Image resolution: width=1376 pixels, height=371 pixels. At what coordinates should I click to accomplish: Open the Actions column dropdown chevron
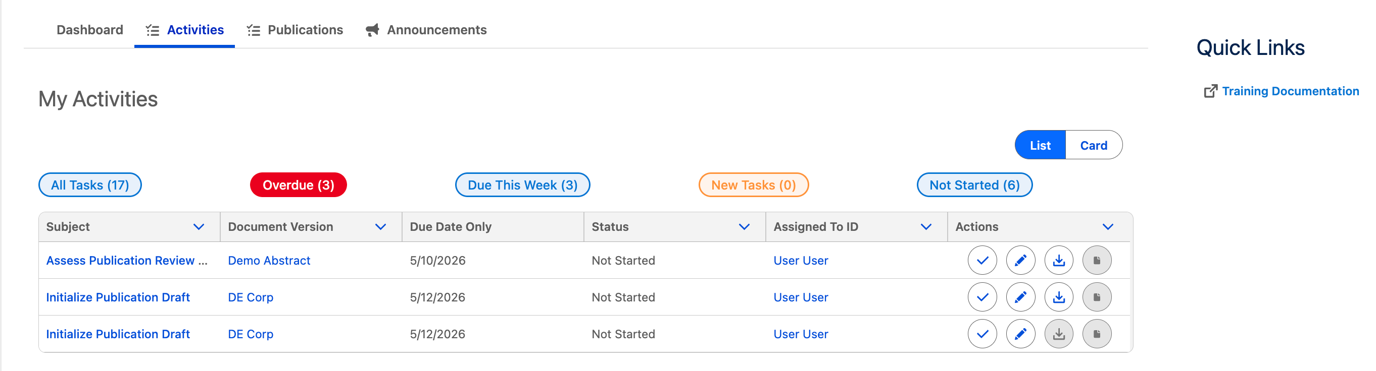coord(1108,226)
